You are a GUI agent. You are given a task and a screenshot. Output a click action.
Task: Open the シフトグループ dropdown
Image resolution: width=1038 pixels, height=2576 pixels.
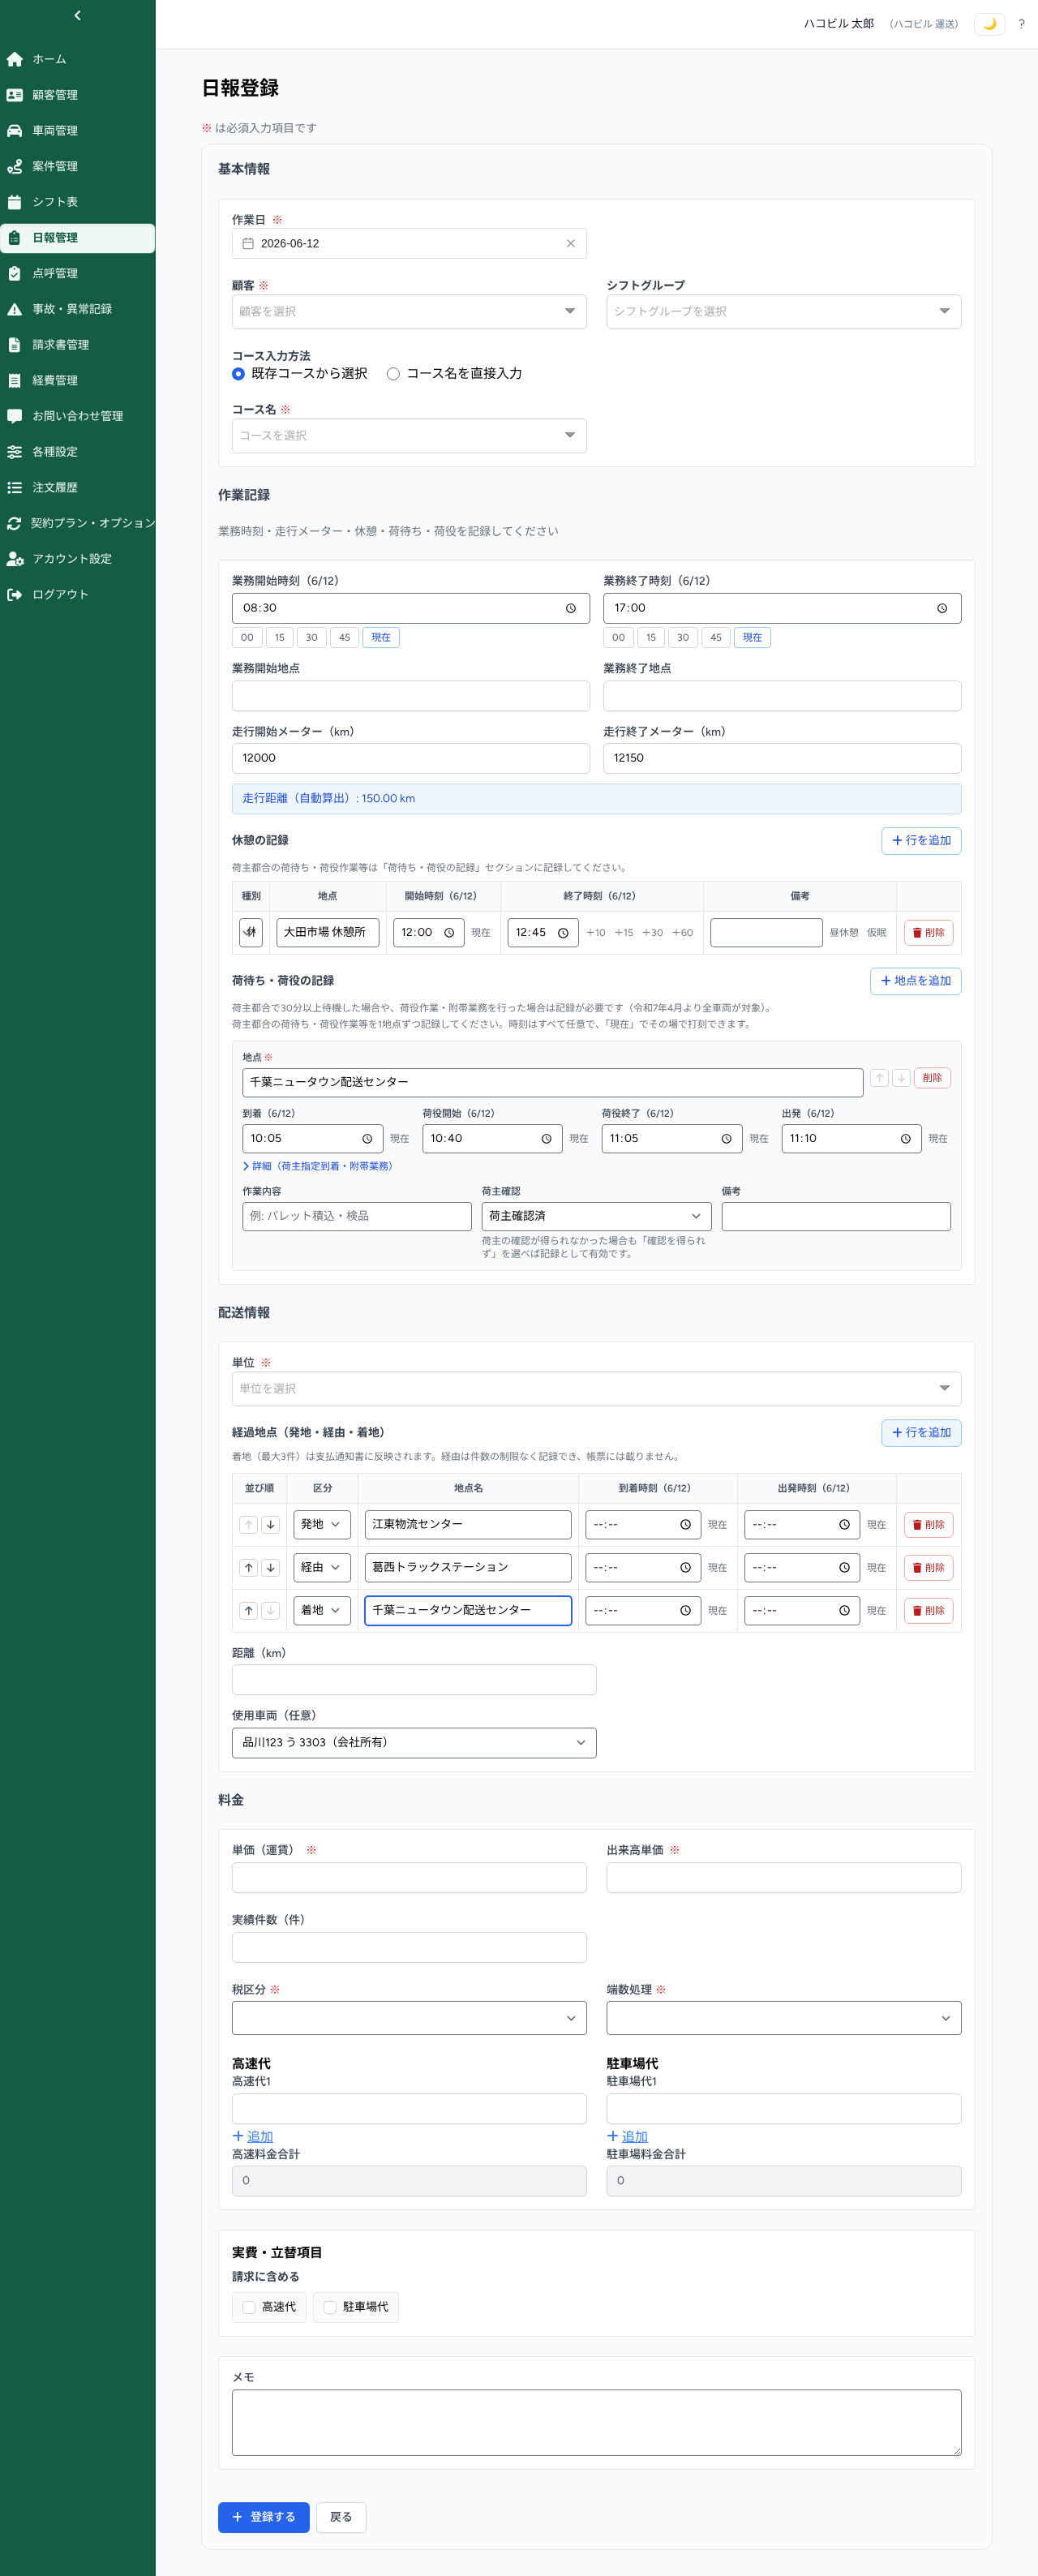coord(783,312)
